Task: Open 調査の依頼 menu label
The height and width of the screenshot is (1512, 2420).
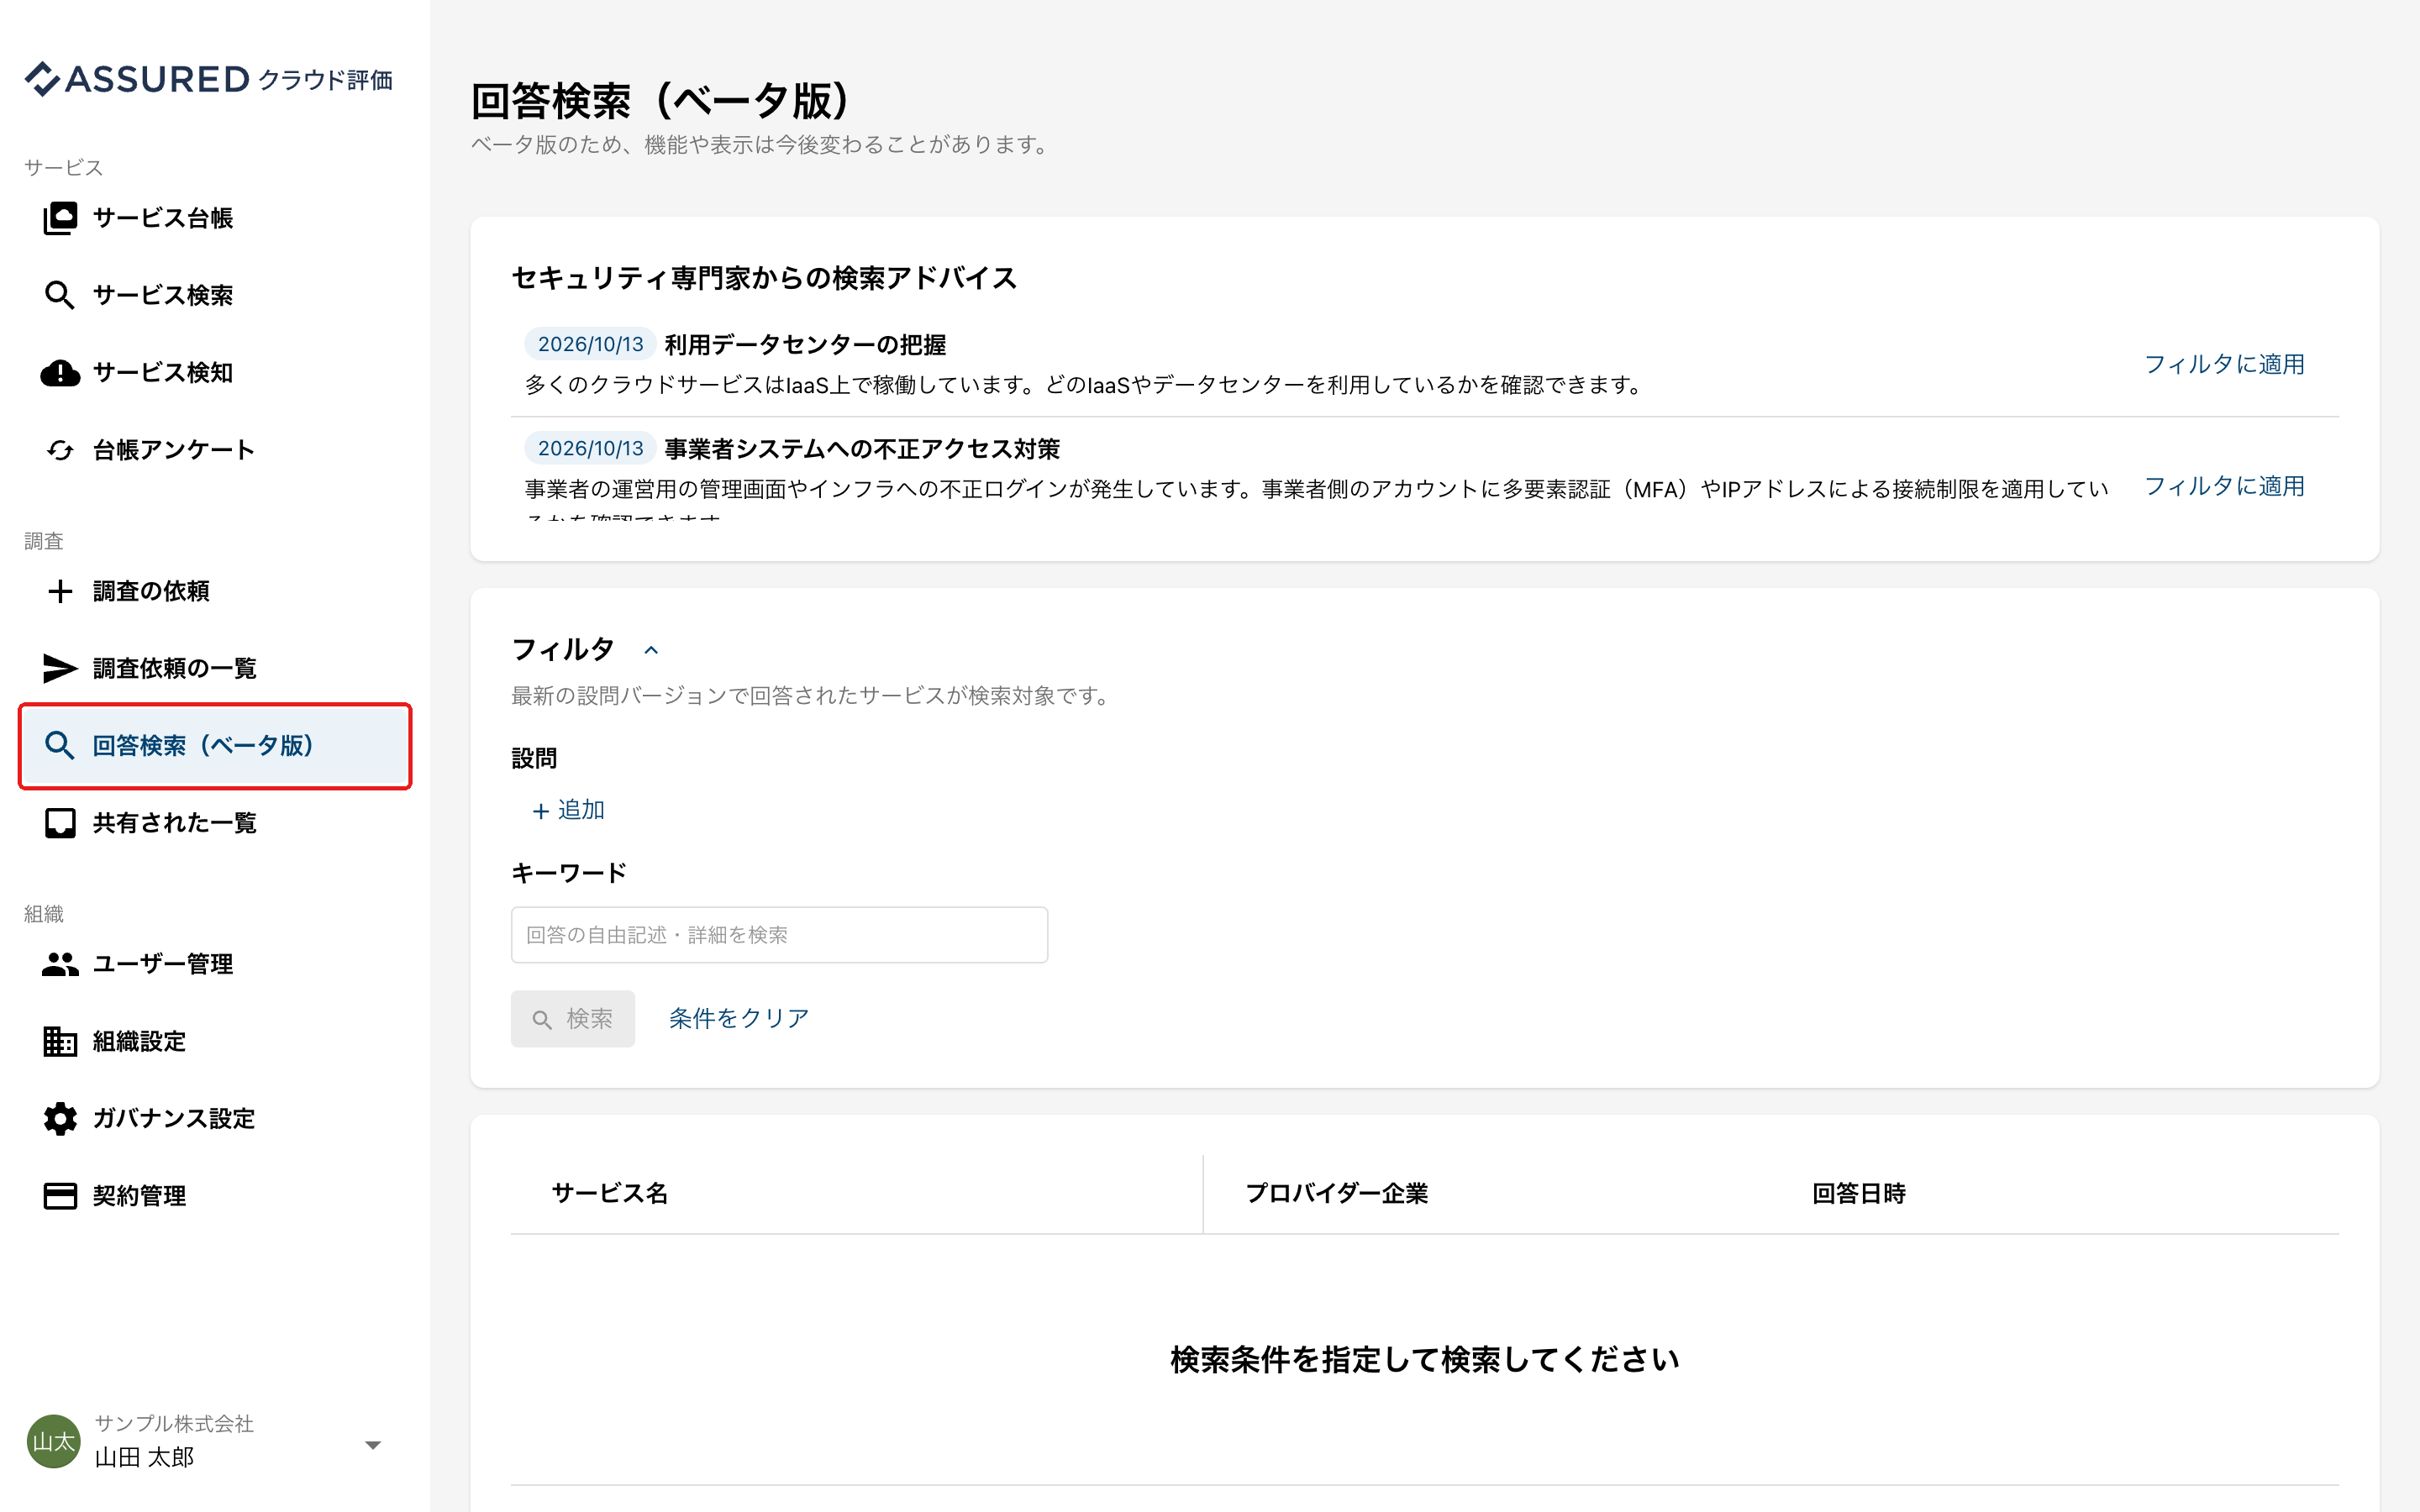Action: [151, 591]
